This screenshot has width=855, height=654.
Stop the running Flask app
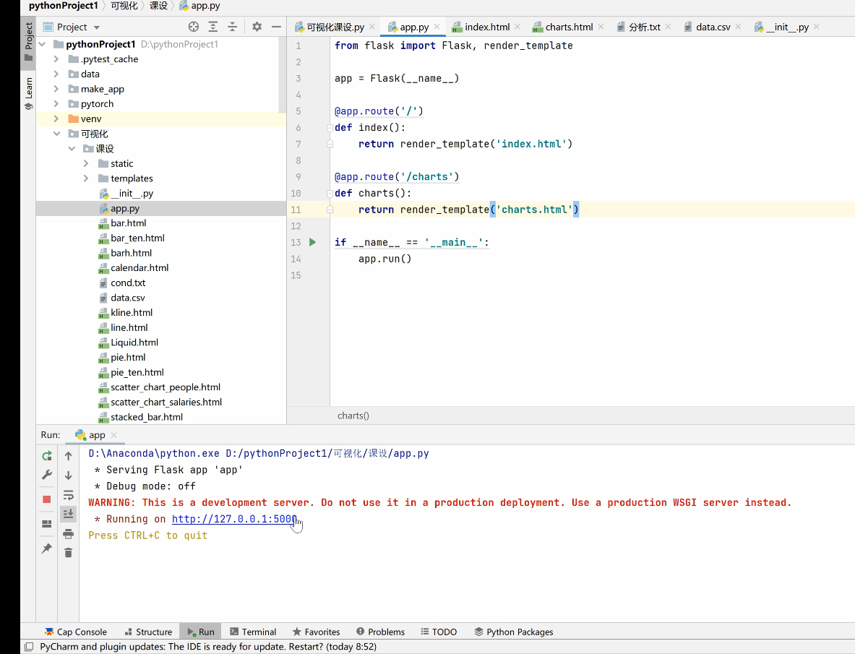coord(47,499)
